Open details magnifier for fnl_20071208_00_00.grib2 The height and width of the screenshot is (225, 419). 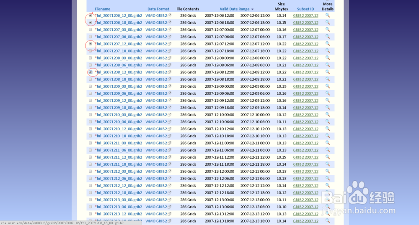click(328, 58)
